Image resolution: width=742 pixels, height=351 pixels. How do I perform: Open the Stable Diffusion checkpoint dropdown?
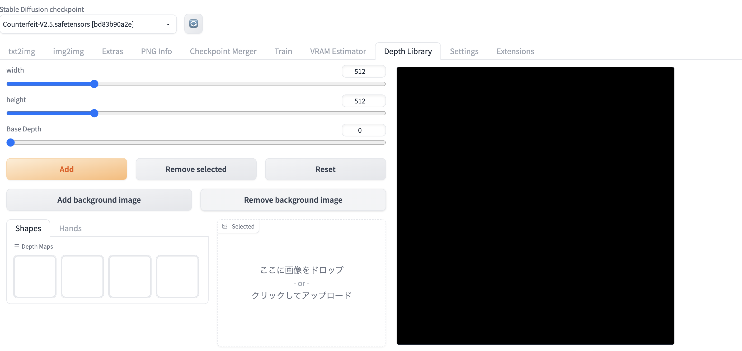point(88,24)
